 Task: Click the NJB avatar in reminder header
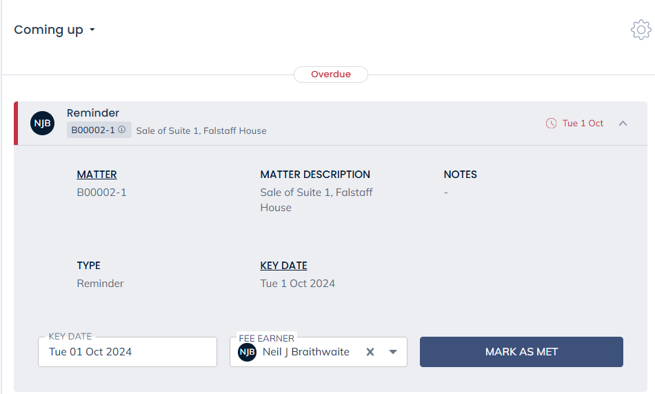pyautogui.click(x=42, y=124)
